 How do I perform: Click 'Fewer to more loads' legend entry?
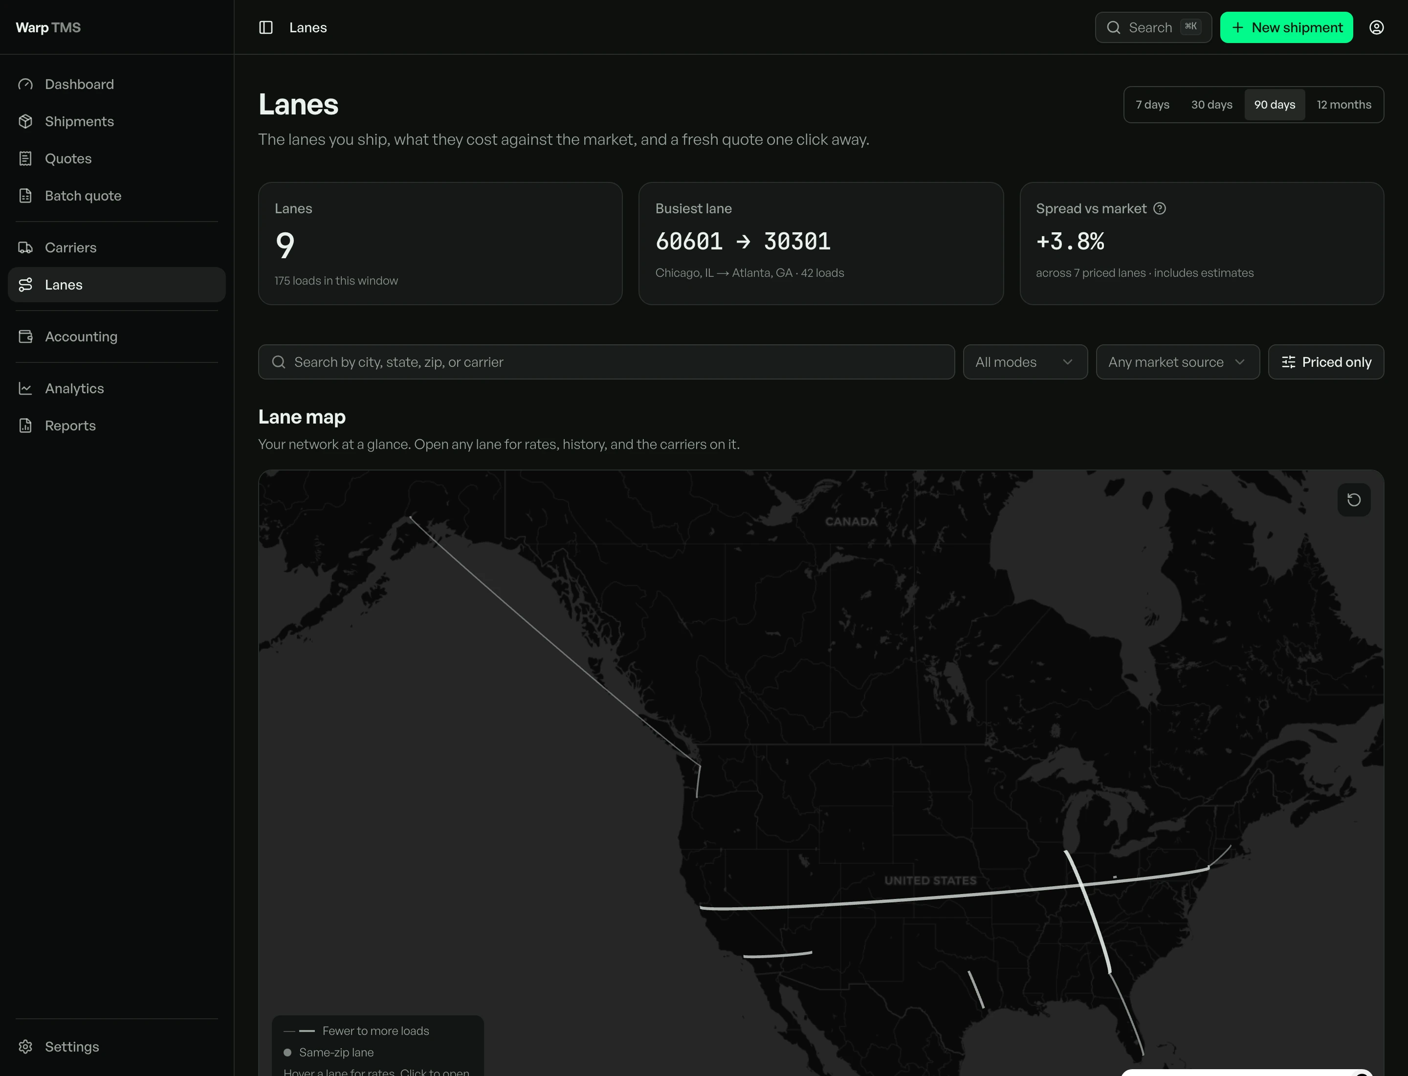click(x=356, y=1031)
